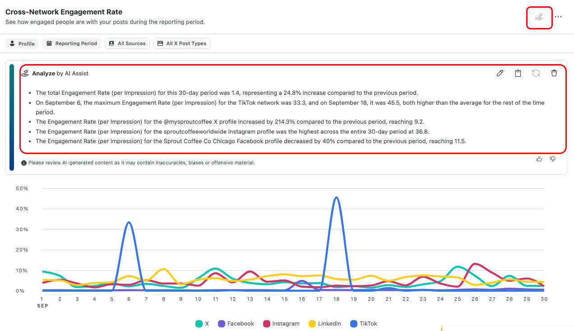Click the info icon beside AI disclaimer

click(23, 163)
